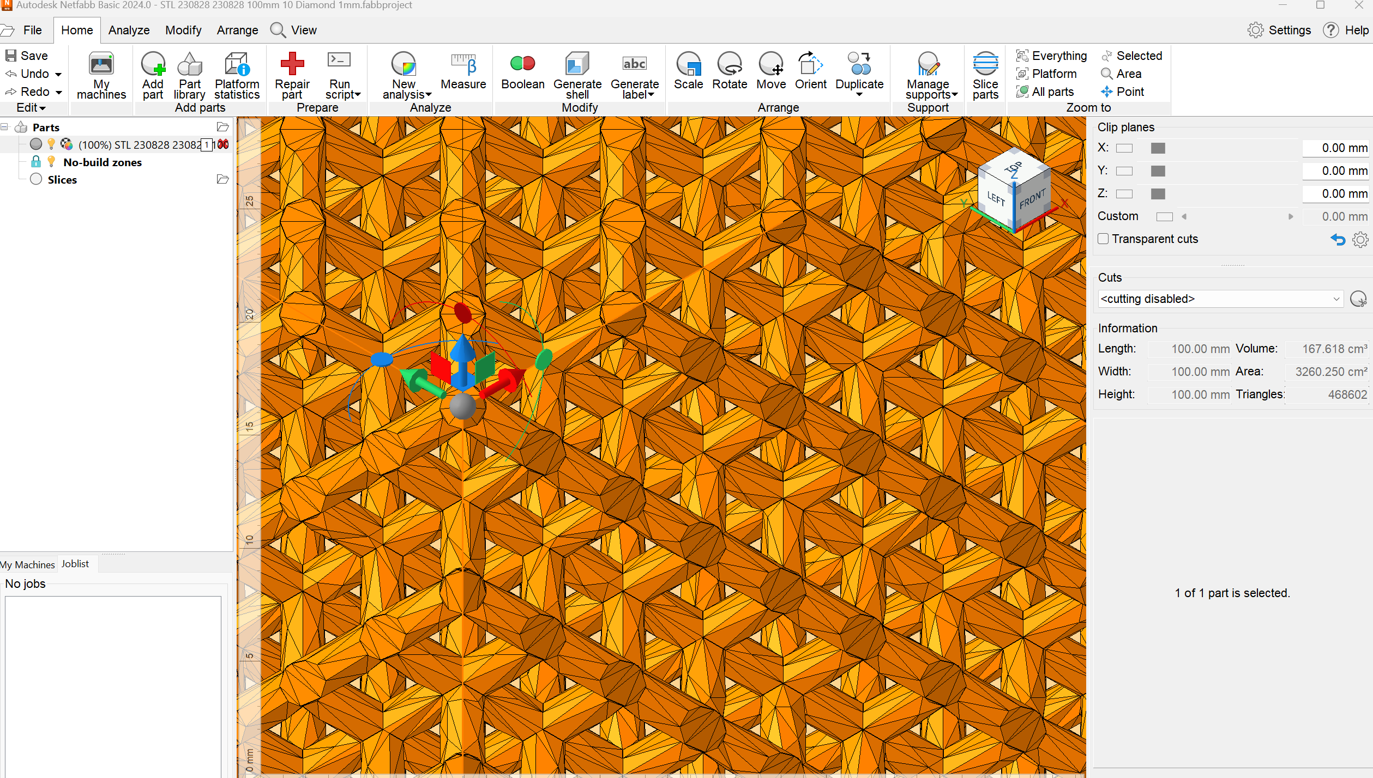The width and height of the screenshot is (1373, 778).
Task: Click the Add part icon
Action: pyautogui.click(x=153, y=65)
